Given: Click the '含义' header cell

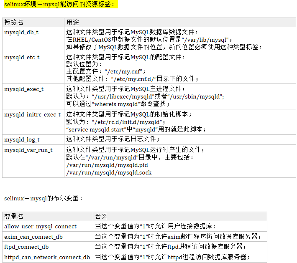Looking at the screenshot, I should [180, 217].
